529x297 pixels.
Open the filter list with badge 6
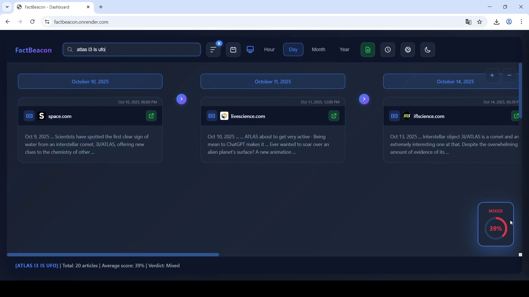coord(214,50)
